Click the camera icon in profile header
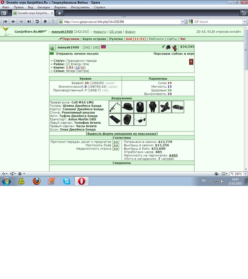The width and height of the screenshot is (248, 279). coord(168,47)
